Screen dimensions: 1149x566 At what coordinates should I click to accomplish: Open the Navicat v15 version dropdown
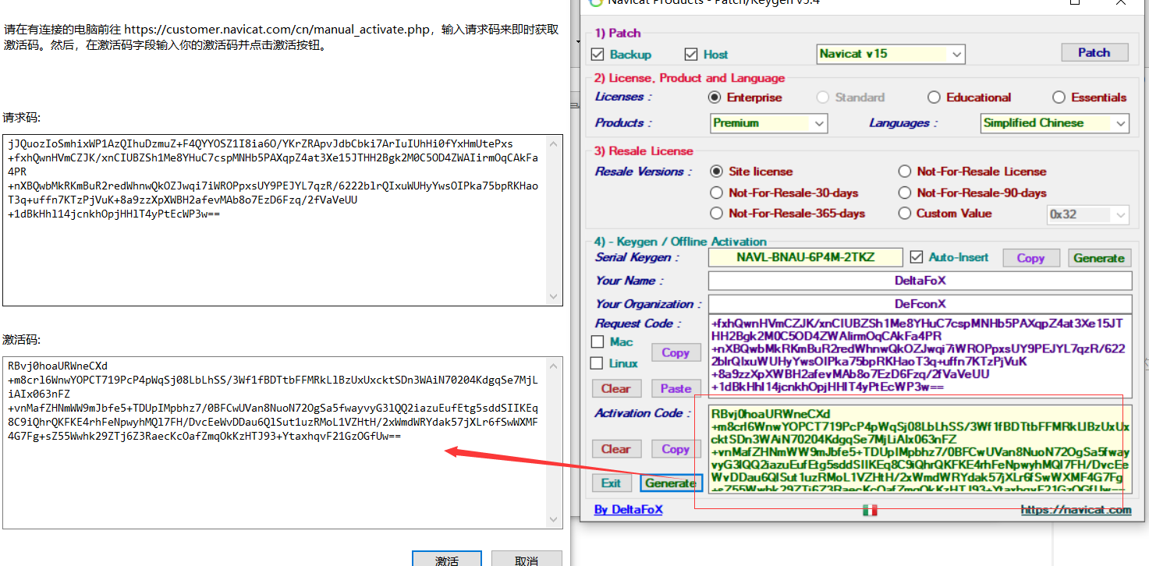tap(891, 54)
